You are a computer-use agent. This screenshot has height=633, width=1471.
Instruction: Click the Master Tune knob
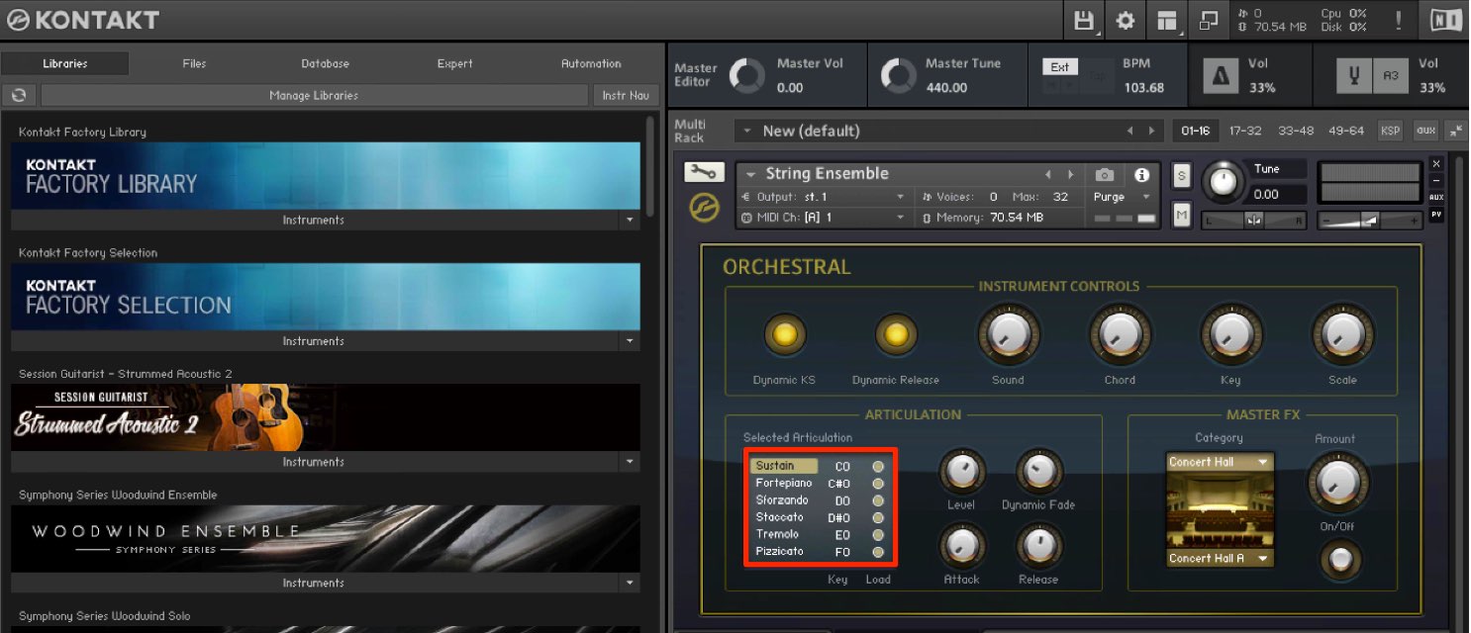(x=899, y=75)
